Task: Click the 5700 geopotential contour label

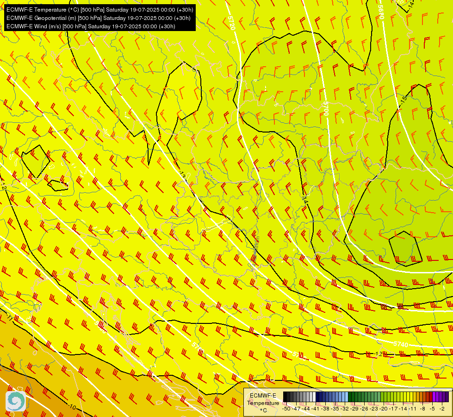Action: pos(326,108)
